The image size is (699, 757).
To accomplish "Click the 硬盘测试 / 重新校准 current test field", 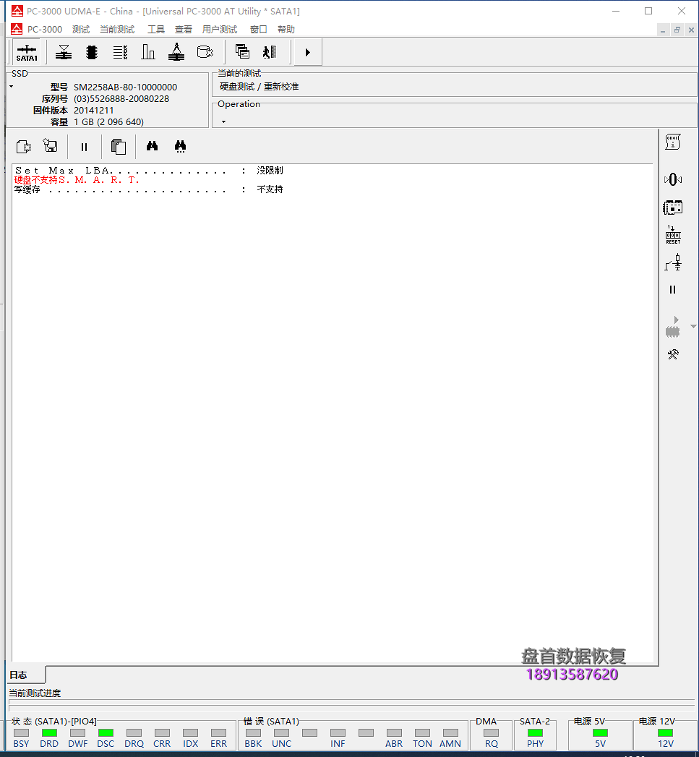I will pyautogui.click(x=259, y=87).
